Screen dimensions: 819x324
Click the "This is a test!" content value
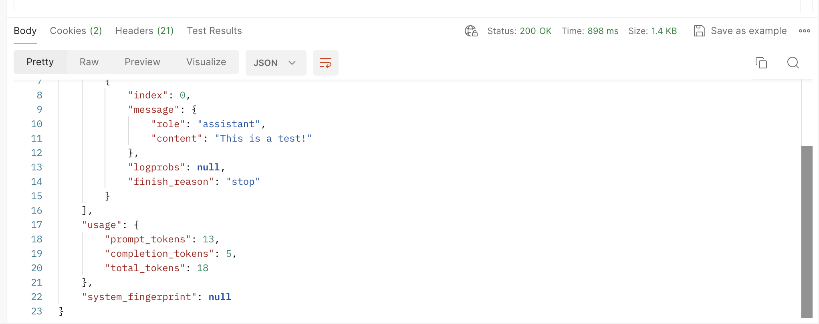click(x=263, y=138)
